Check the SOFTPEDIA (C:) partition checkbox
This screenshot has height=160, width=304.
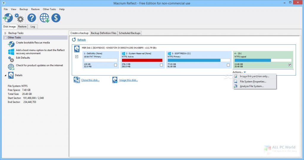[x=228, y=65]
